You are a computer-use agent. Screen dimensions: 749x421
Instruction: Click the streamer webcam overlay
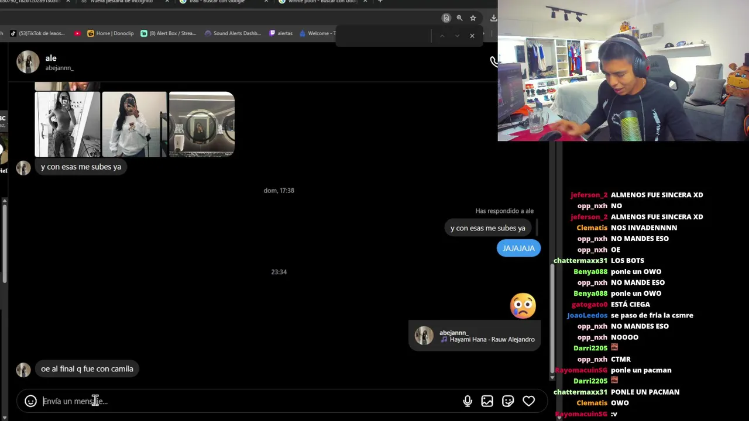pyautogui.click(x=623, y=71)
